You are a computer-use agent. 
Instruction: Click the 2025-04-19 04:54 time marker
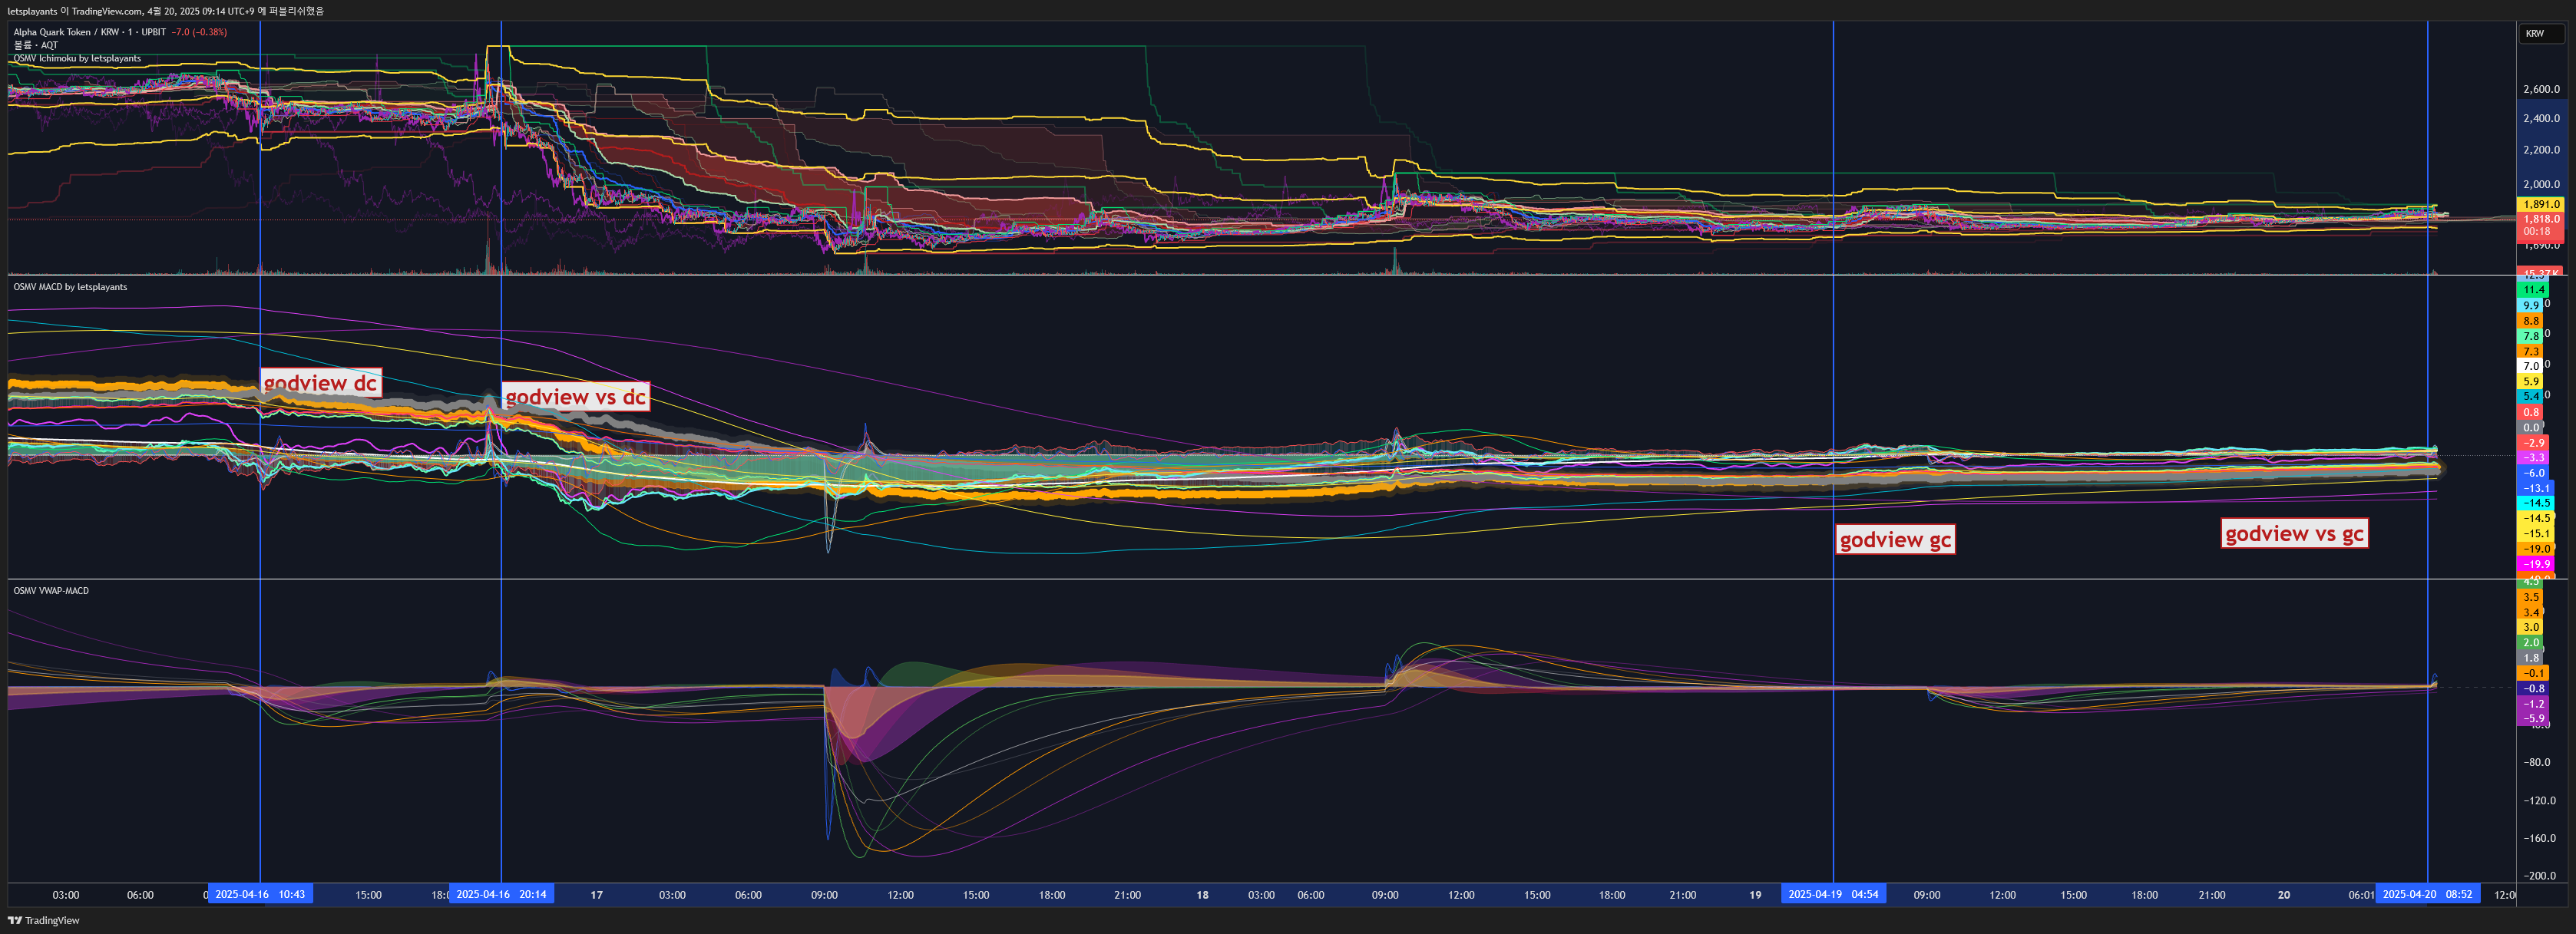coord(1833,894)
